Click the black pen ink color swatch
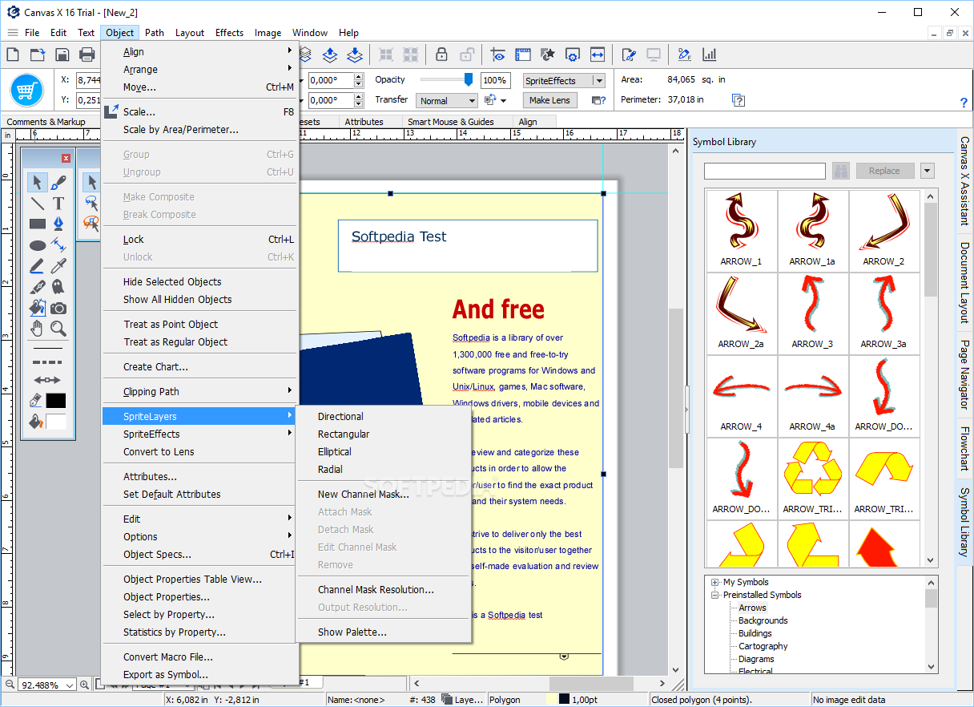 pyautogui.click(x=56, y=401)
